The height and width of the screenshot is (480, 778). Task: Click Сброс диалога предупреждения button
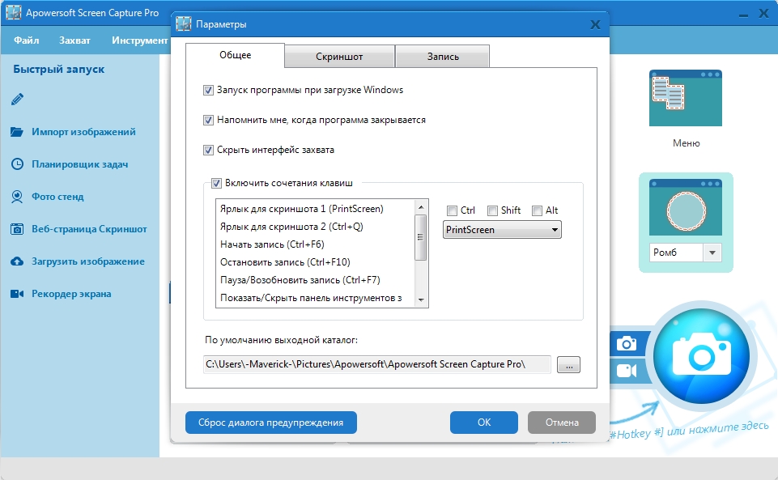click(271, 423)
